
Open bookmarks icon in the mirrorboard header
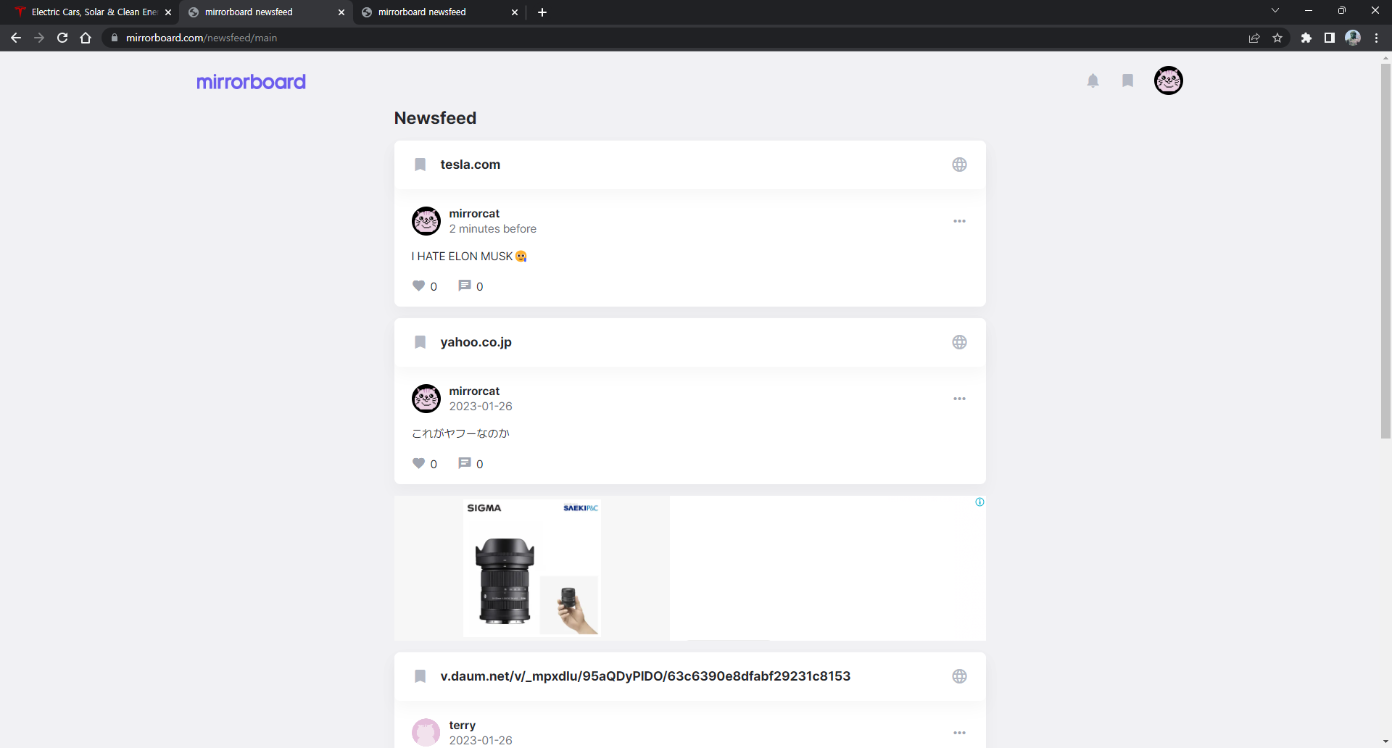(x=1127, y=80)
